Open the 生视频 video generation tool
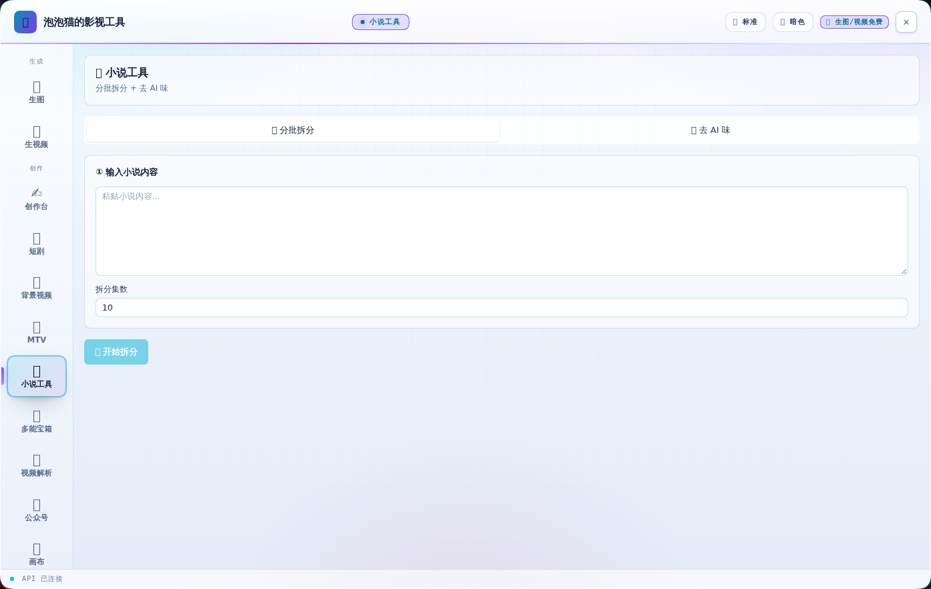 coord(37,137)
